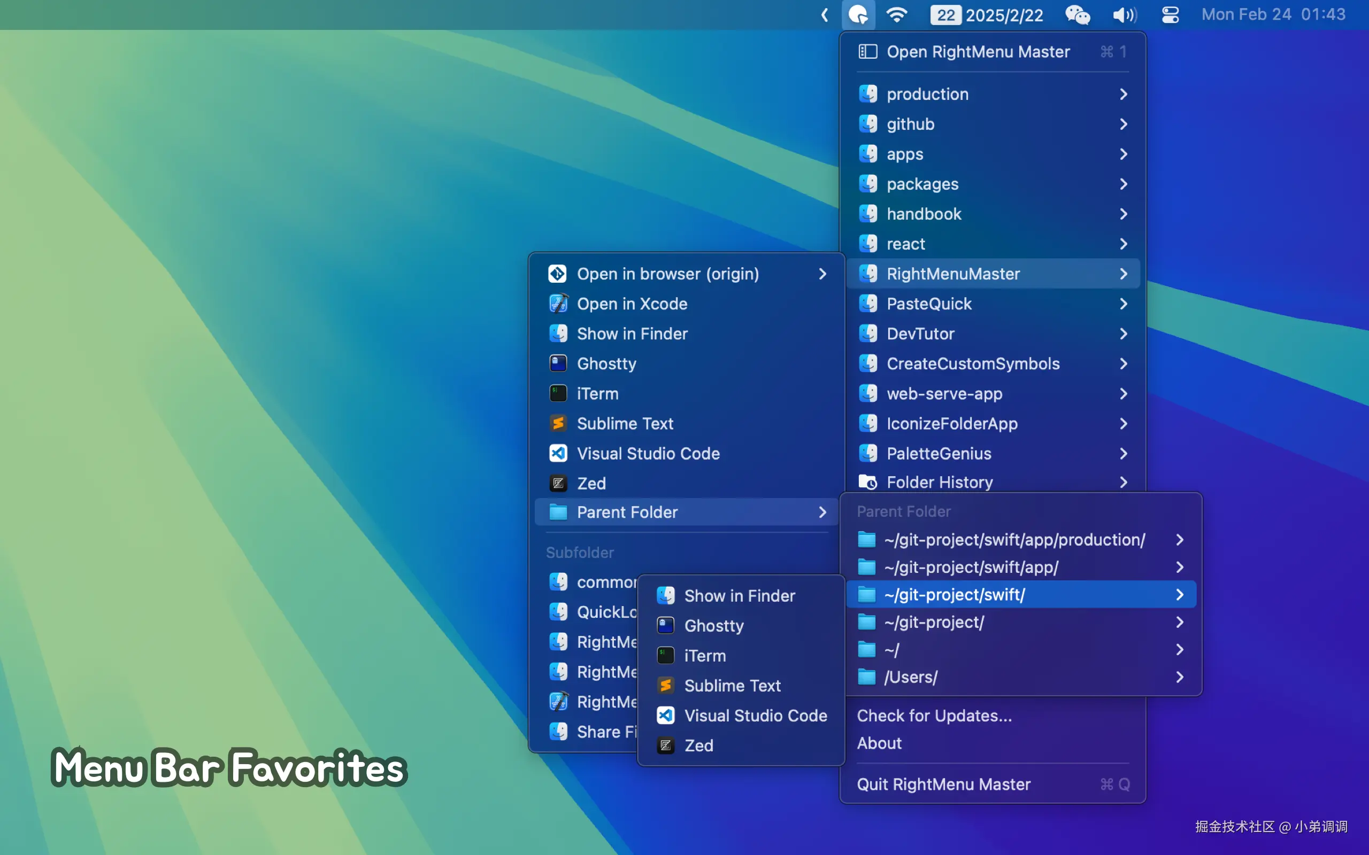
Task: Open Control Center from menu bar
Action: 1170,15
